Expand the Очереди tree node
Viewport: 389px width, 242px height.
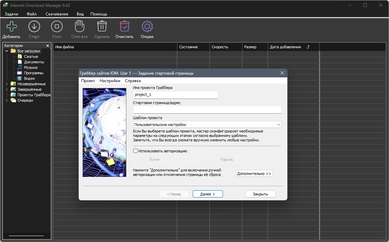point(7,100)
